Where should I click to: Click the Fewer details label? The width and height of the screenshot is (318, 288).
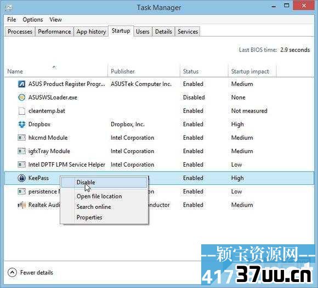pos(37,273)
